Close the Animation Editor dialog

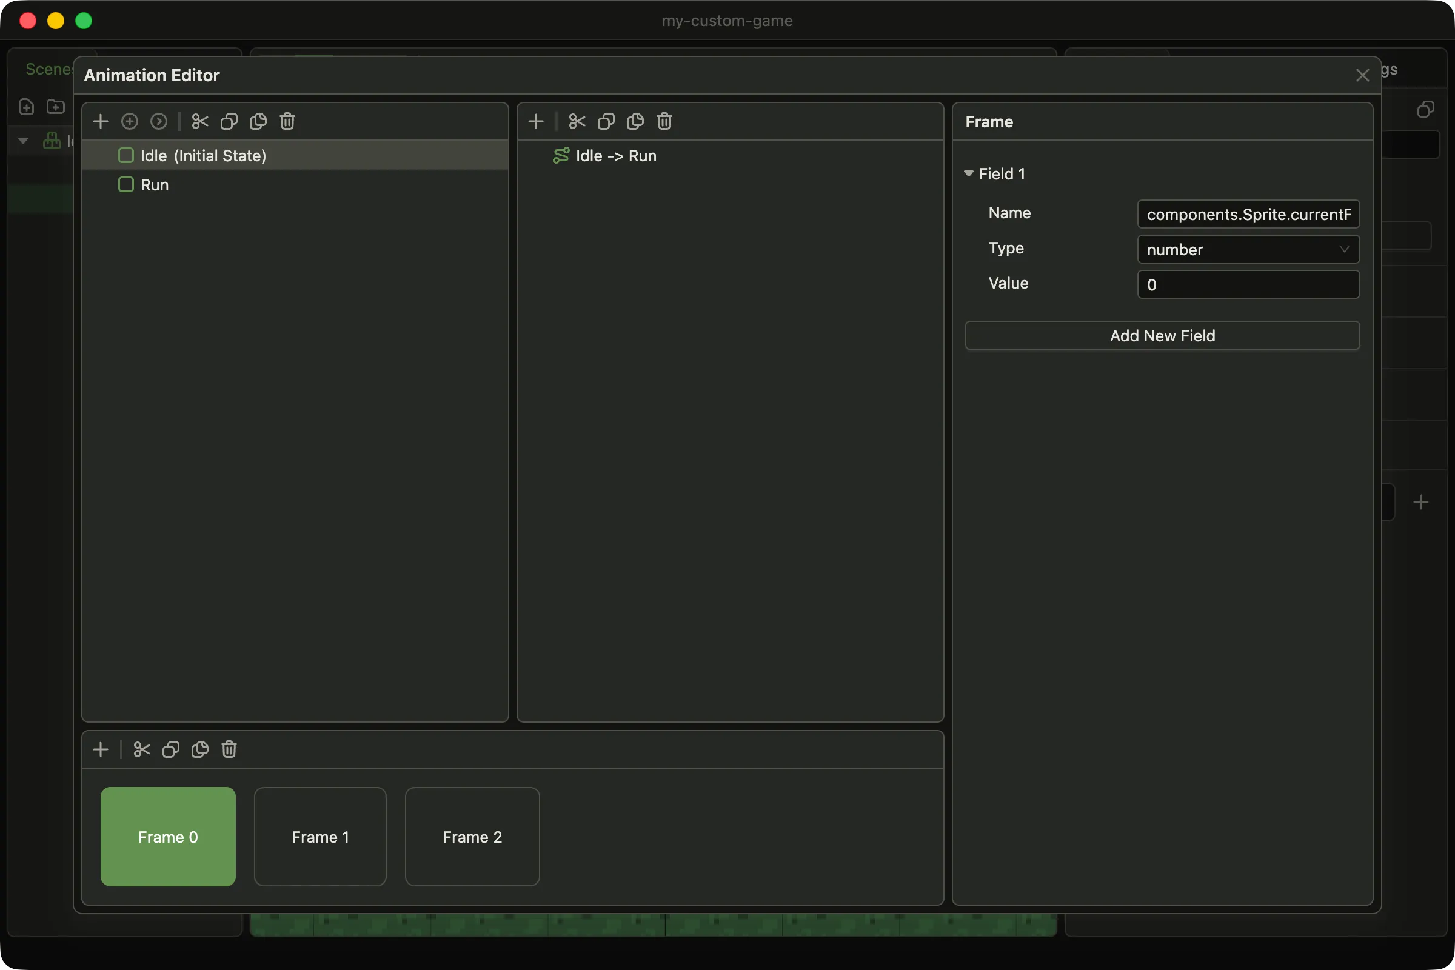pyautogui.click(x=1362, y=75)
